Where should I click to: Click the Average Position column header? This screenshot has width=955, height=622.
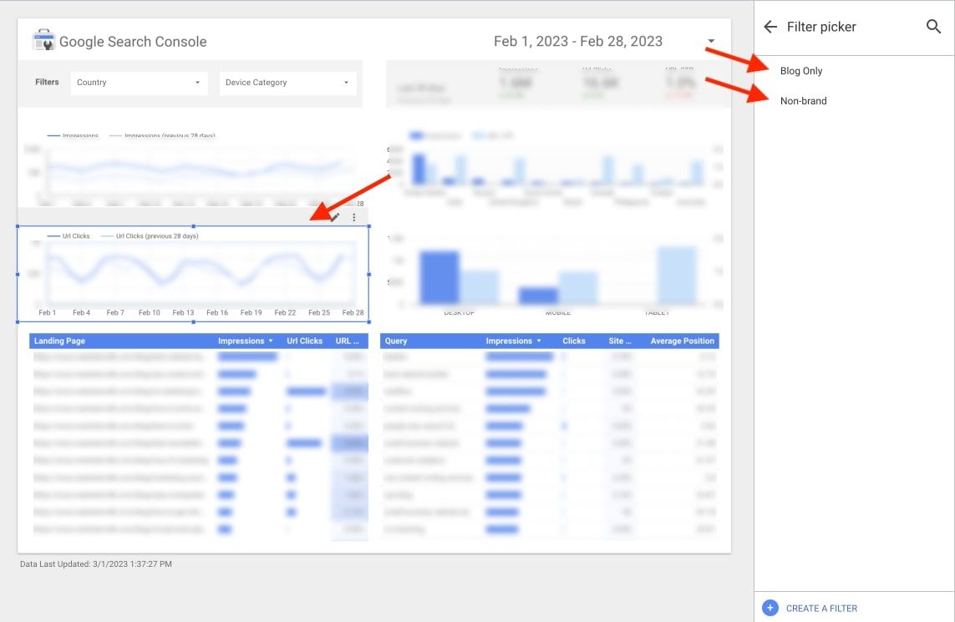pyautogui.click(x=682, y=341)
